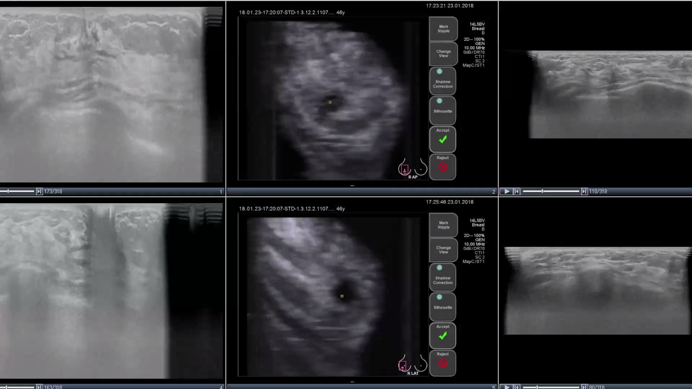Click Change View in the R LAT panel
Screen dimensions: 692x389
[443, 250]
